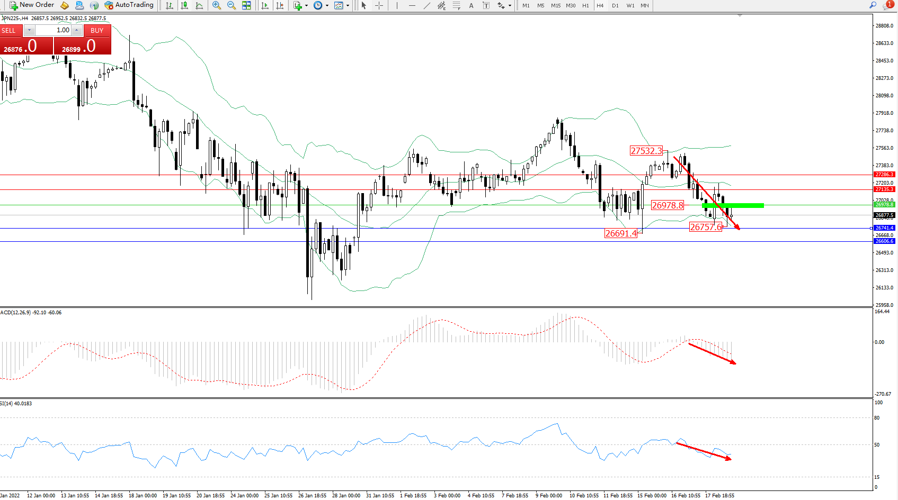
Task: Select the Trendline drawing tool
Action: click(426, 5)
